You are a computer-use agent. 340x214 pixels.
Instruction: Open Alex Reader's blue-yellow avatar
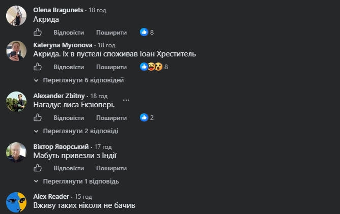16,202
